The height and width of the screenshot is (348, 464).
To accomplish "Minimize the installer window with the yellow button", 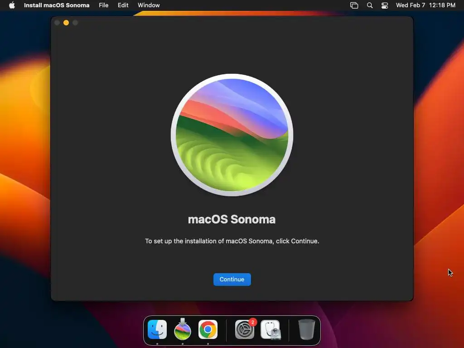I will pos(66,23).
